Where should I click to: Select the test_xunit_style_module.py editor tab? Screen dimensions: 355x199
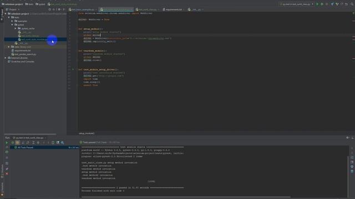(x=116, y=9)
